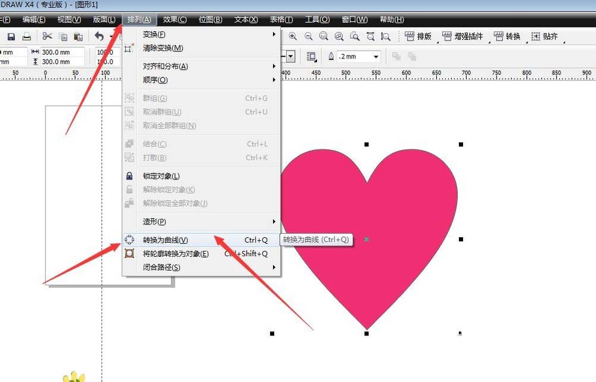The width and height of the screenshot is (596, 382).
Task: Click the page height field 300.0 mm
Action: point(62,61)
